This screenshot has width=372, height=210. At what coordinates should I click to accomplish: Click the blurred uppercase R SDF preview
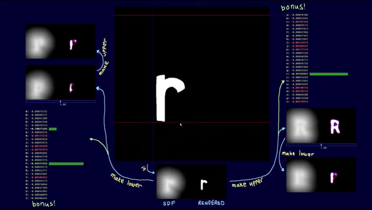(302, 126)
